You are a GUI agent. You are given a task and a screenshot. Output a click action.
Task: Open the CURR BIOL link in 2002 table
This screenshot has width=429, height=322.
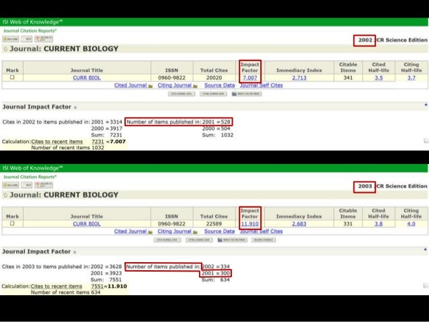click(x=87, y=78)
